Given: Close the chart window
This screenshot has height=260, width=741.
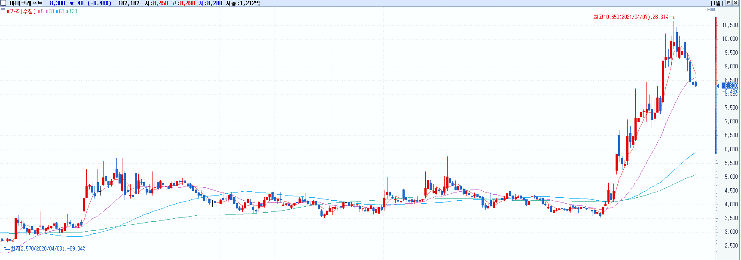Looking at the screenshot, I should click(735, 3).
